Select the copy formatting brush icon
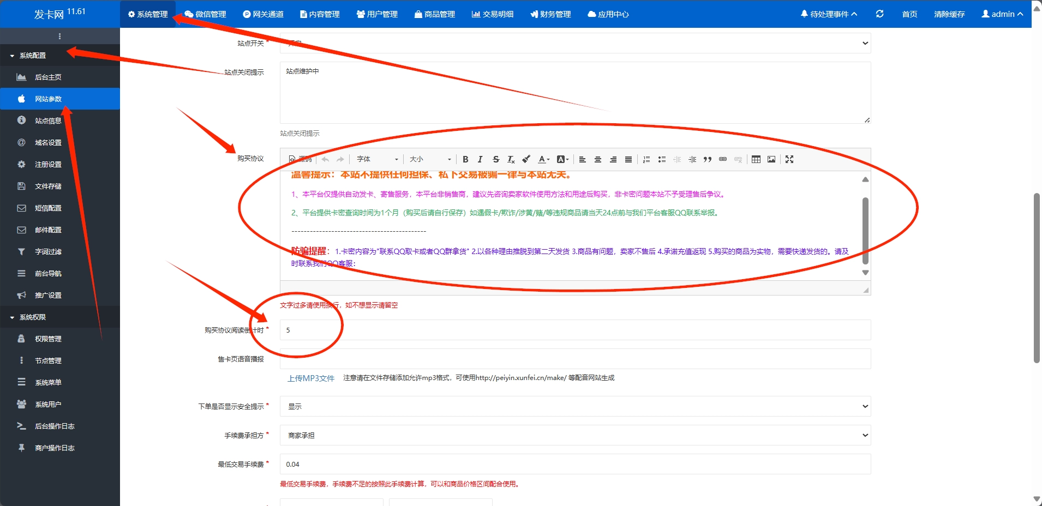Screen dimensions: 1042x506 526,159
